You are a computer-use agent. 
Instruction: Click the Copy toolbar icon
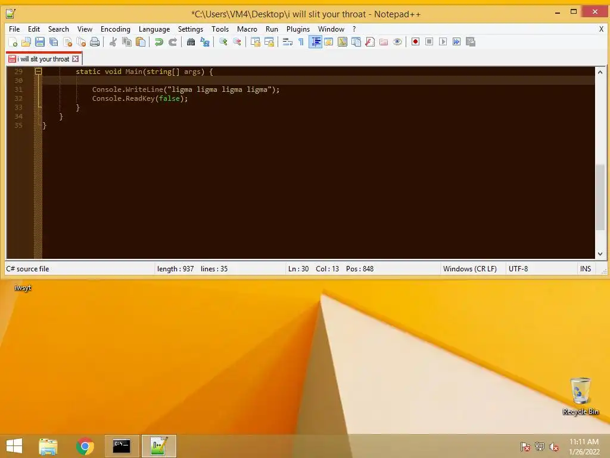(127, 42)
